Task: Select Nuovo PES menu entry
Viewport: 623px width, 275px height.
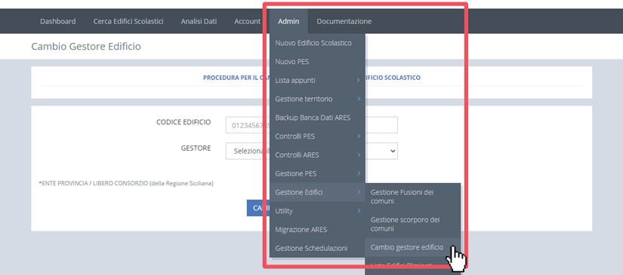Action: coord(316,62)
